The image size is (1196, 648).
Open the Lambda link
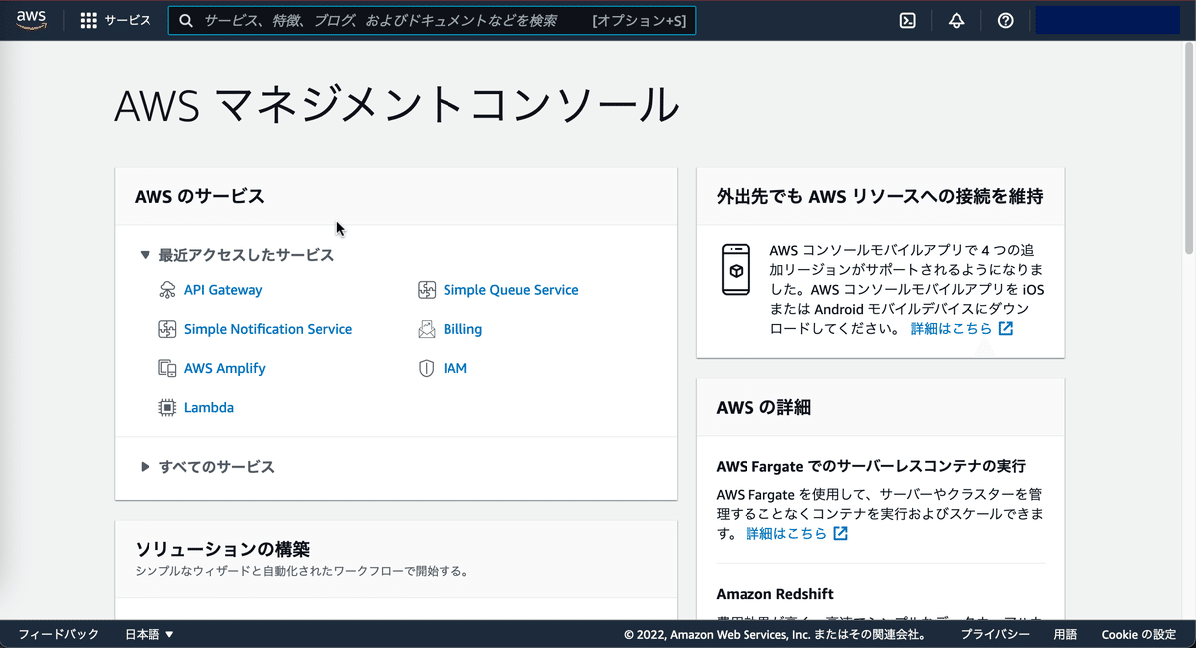pyautogui.click(x=209, y=407)
